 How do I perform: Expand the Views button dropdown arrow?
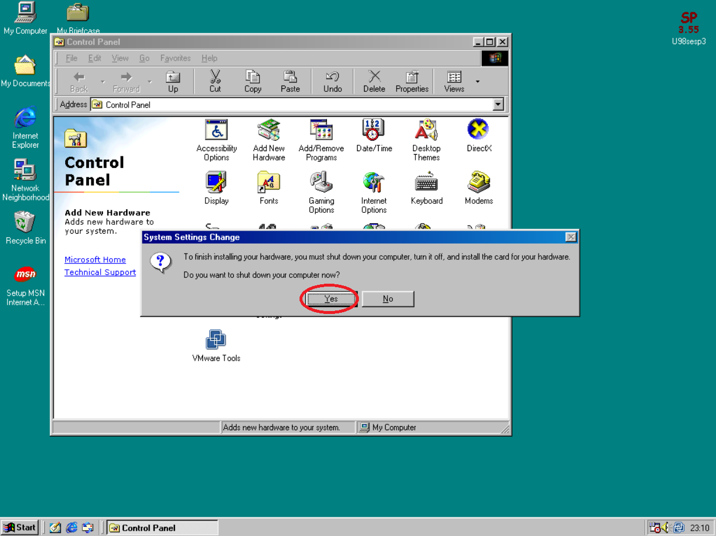tap(478, 81)
